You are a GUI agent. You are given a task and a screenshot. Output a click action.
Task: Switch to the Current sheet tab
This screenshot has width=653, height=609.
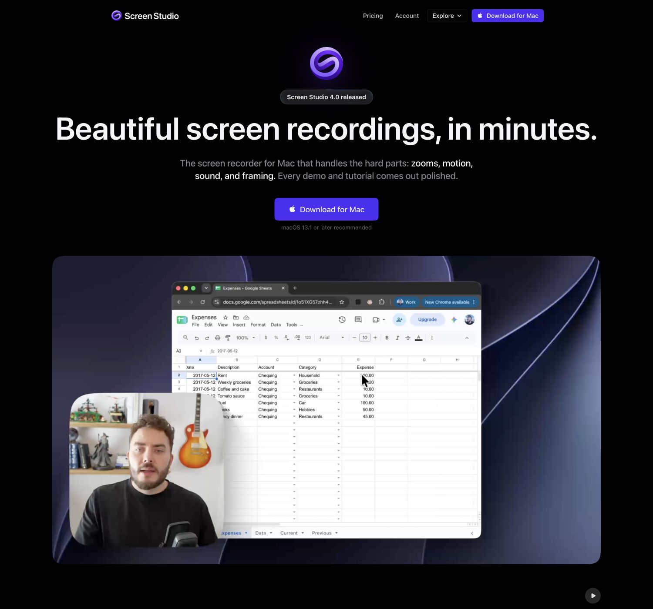coord(292,533)
